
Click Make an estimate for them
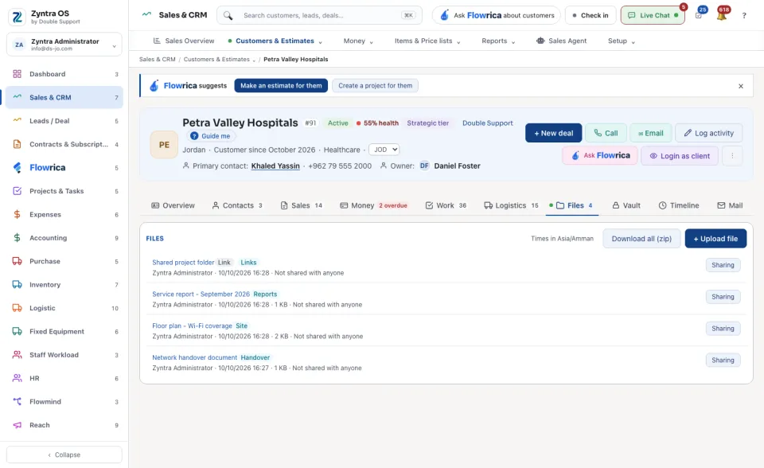tap(281, 86)
